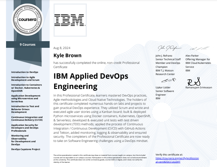Click 'Offering Manager for IBM Cloud Kubernetes' text
Image resolution: width=217 pixels, height=167 pixels.
(x=198, y=61)
